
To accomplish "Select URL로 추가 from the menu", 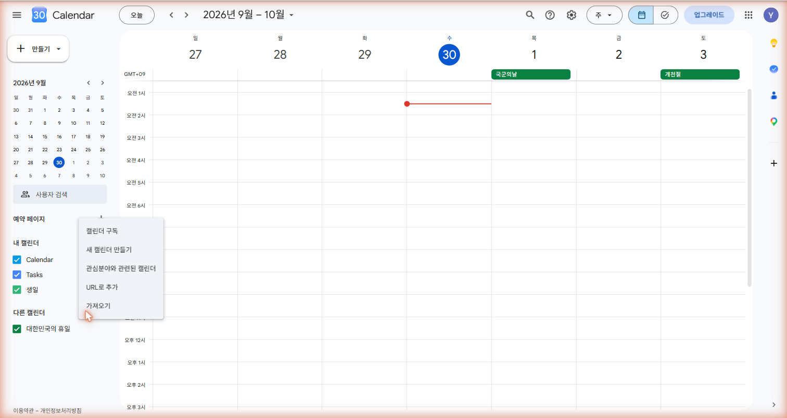I will pyautogui.click(x=121, y=287).
